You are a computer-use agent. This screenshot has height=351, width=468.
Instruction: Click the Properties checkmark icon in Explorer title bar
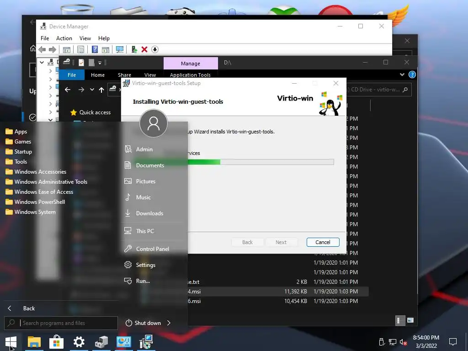coord(81,62)
